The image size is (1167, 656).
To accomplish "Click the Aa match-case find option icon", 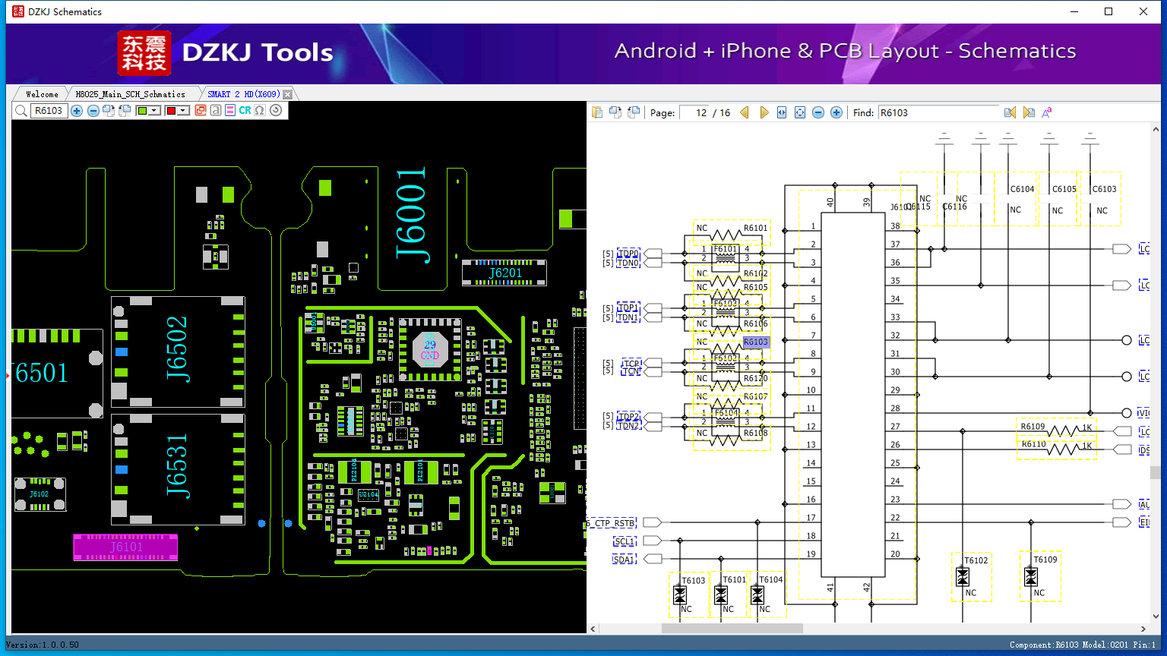I will 1047,112.
